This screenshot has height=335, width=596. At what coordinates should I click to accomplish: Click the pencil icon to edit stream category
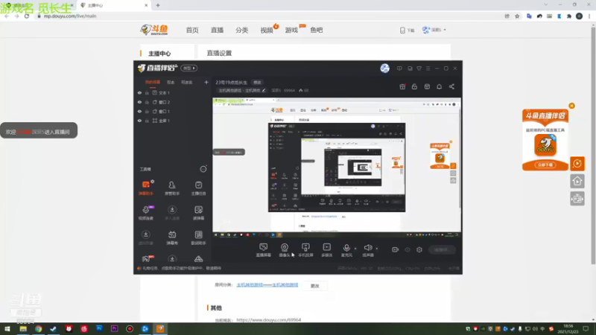tap(264, 90)
